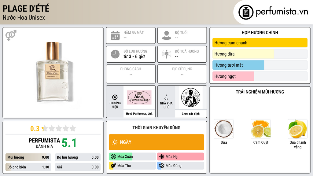Click the Perfumista 5.1 rating score
313x176 pixels.
69,143
